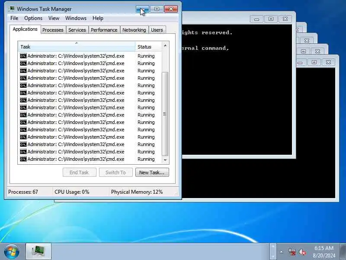Click the Switch To button
Screen dimensions: 346x260
115,172
